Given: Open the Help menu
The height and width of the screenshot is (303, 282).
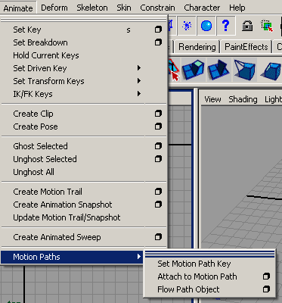Looking at the screenshot, I should point(237,8).
